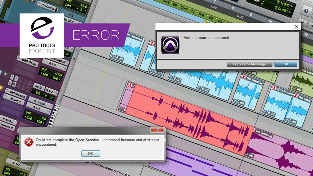This screenshot has height=176, width=313.
Task: Click the D/A chord marker
Action: (x=201, y=14)
